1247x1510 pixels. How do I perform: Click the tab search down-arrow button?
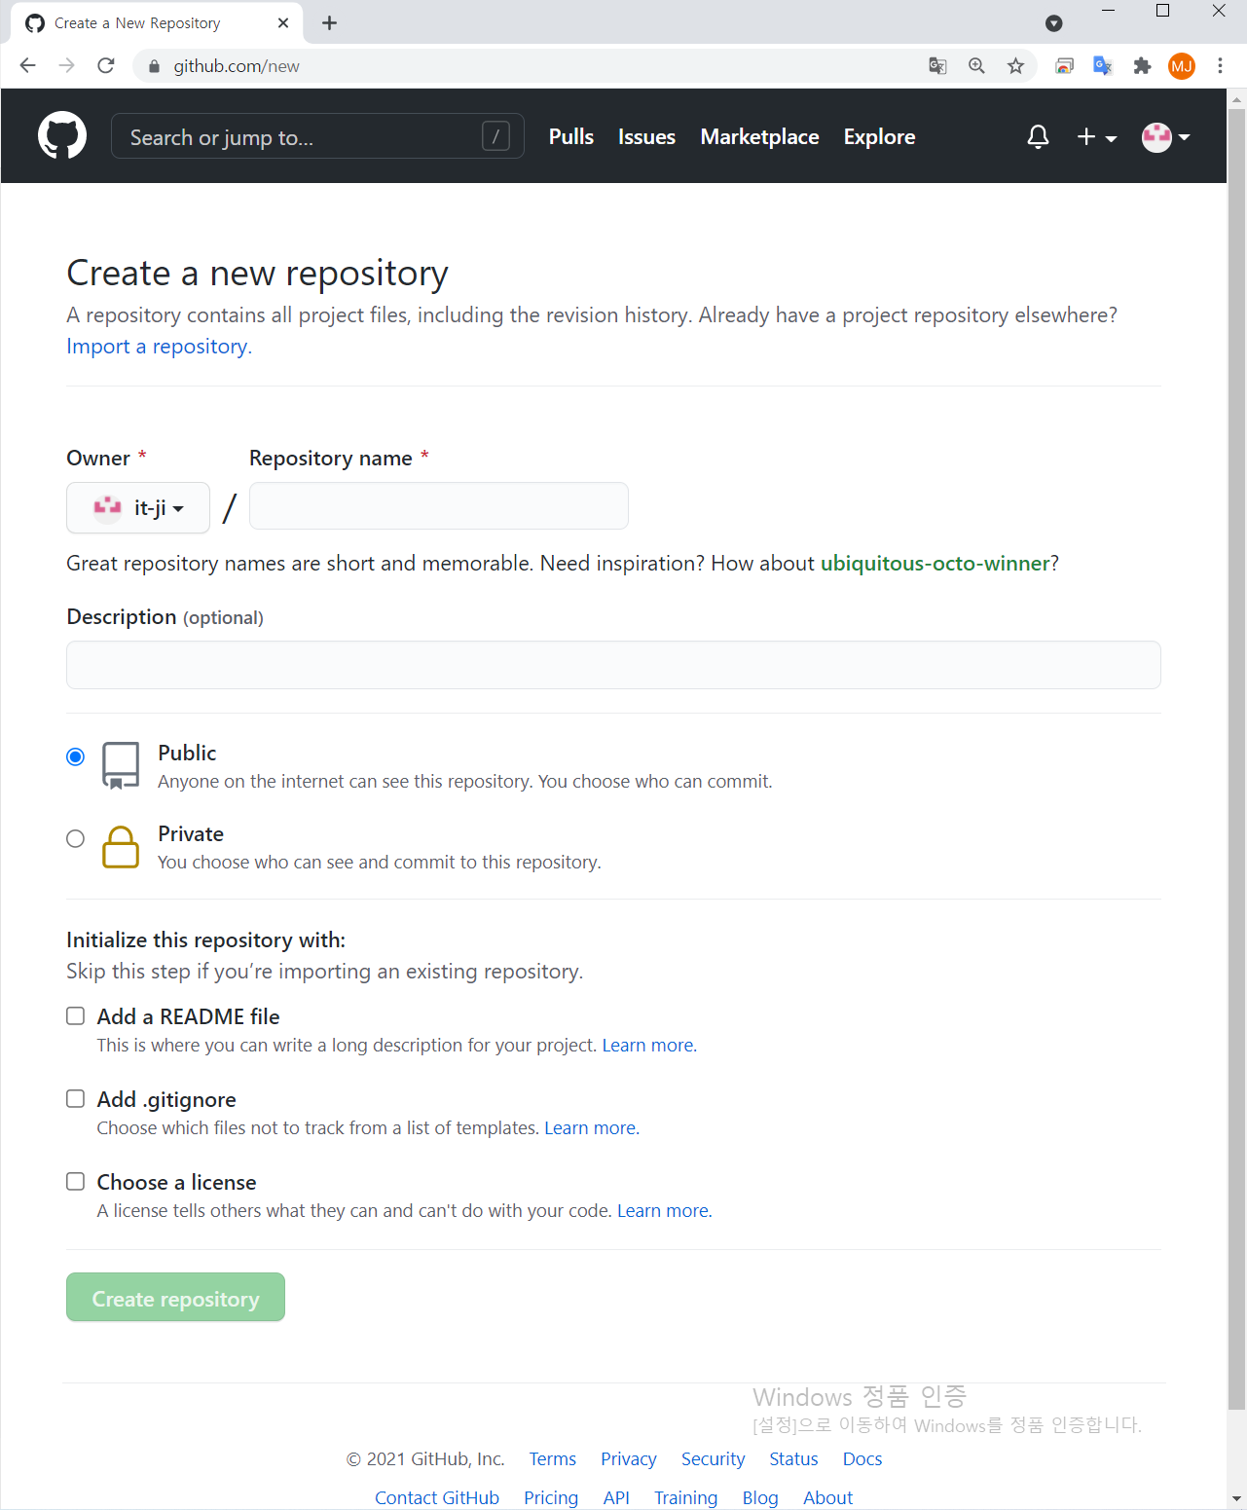1053,23
